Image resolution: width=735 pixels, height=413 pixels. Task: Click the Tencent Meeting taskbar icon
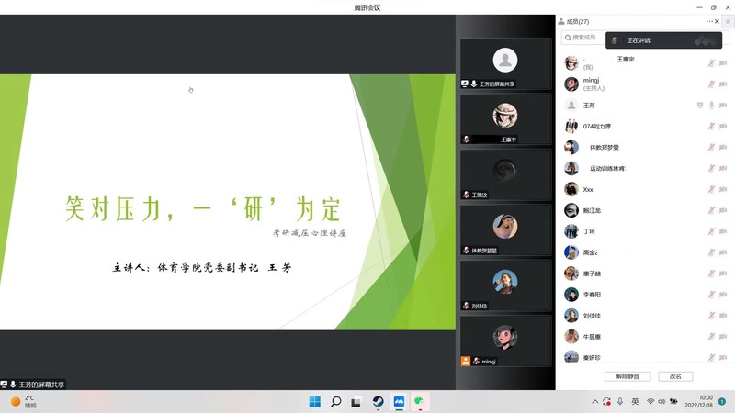click(399, 402)
